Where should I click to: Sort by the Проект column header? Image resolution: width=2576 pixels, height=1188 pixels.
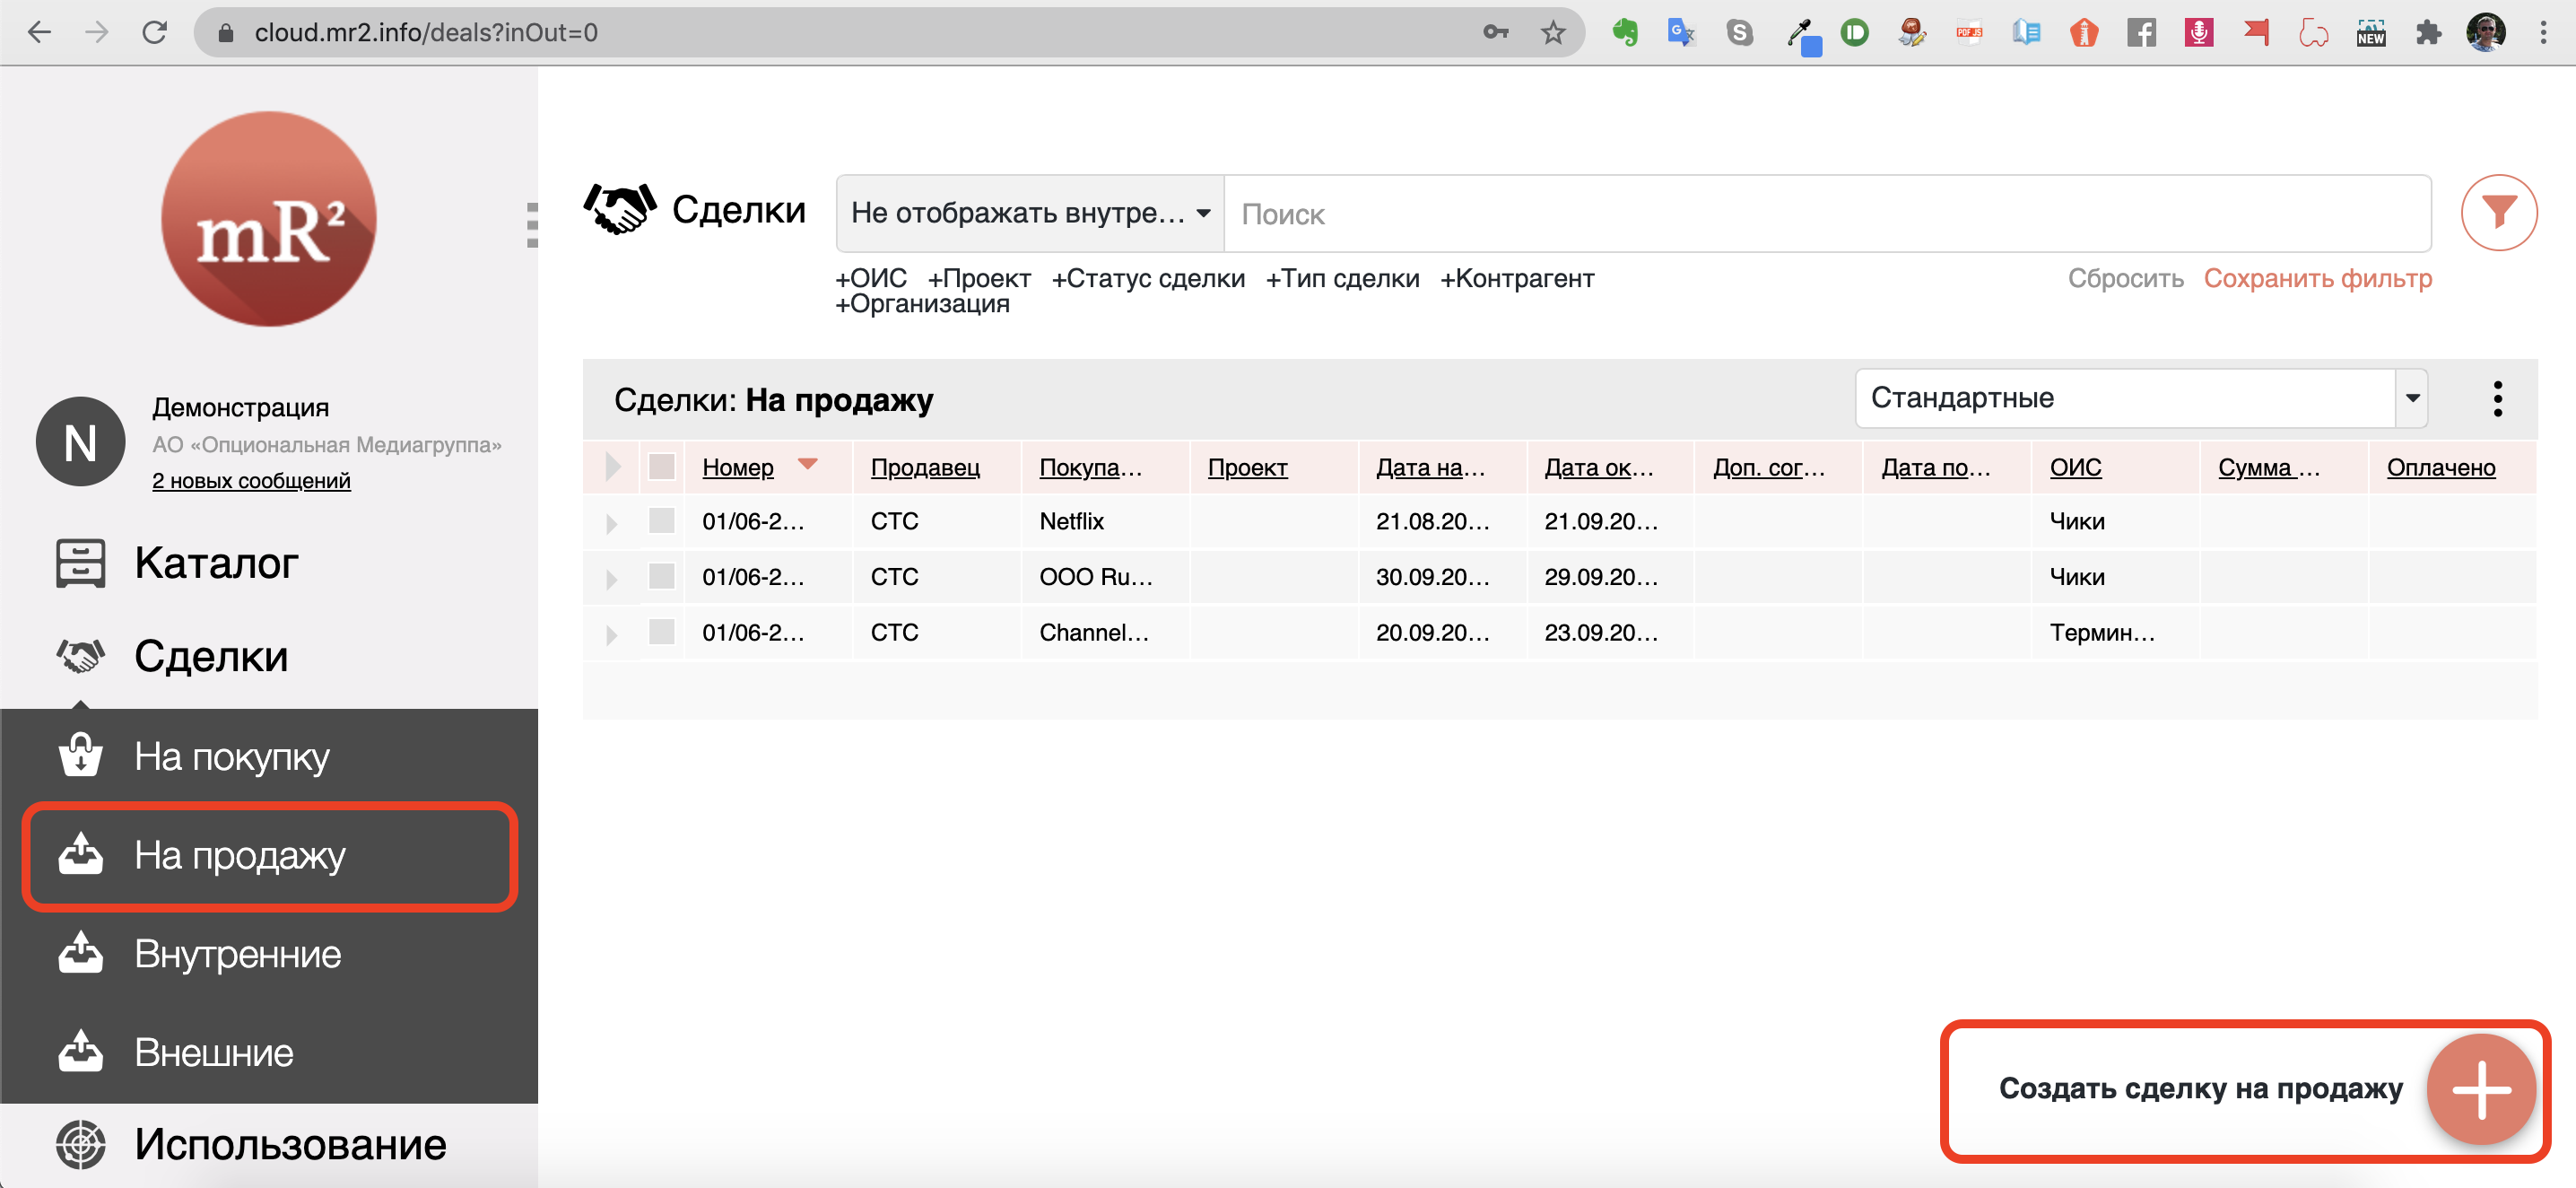(x=1247, y=467)
